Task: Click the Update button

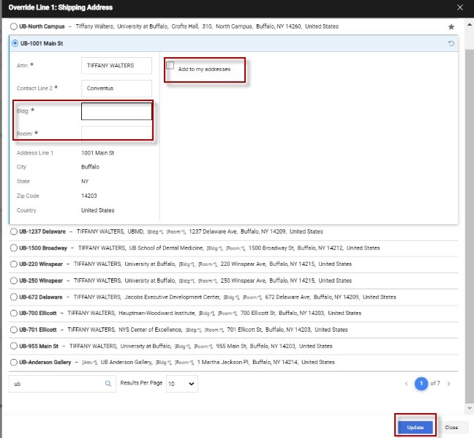Action: (x=415, y=427)
